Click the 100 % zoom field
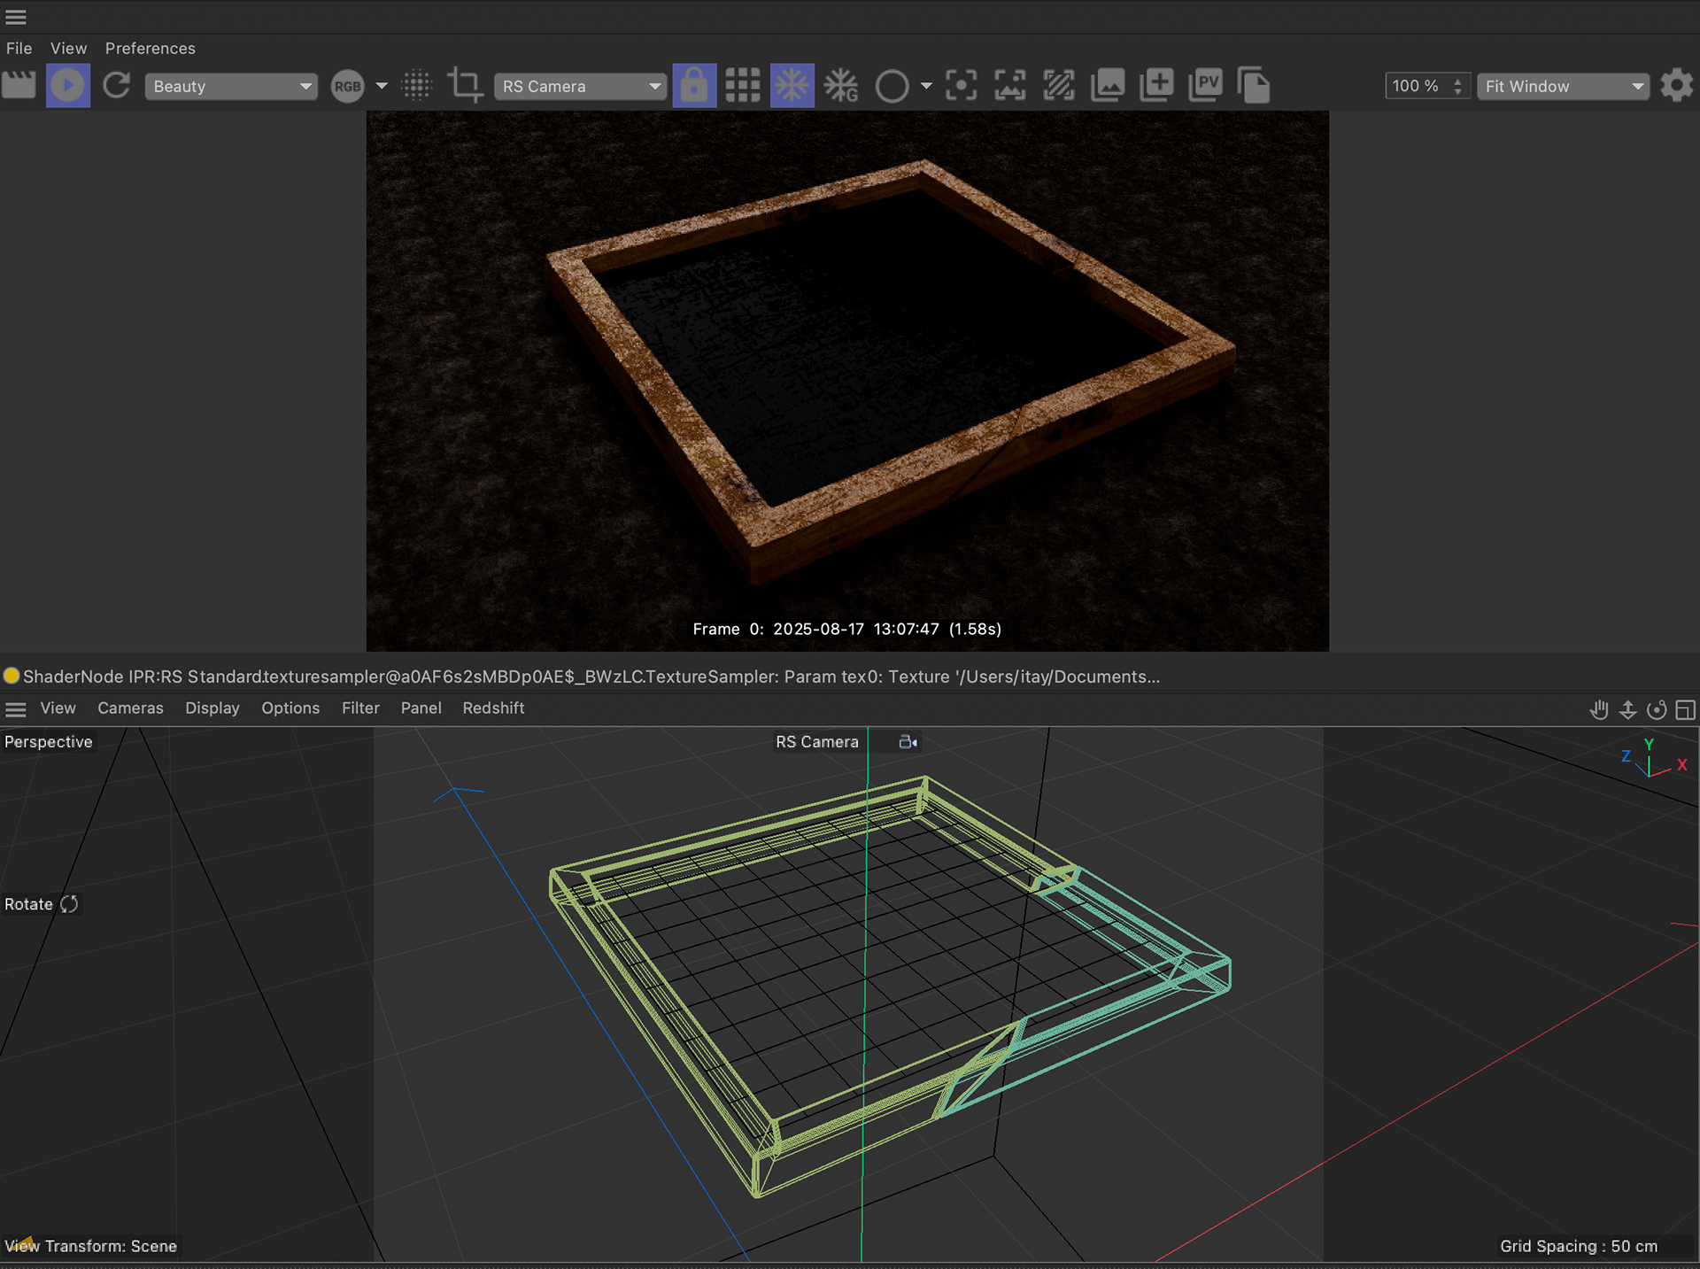 coord(1417,87)
